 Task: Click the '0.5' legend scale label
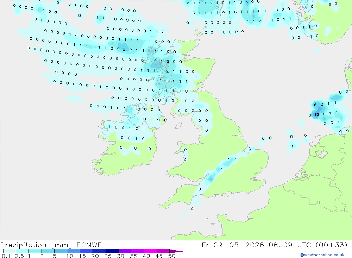click(19, 256)
